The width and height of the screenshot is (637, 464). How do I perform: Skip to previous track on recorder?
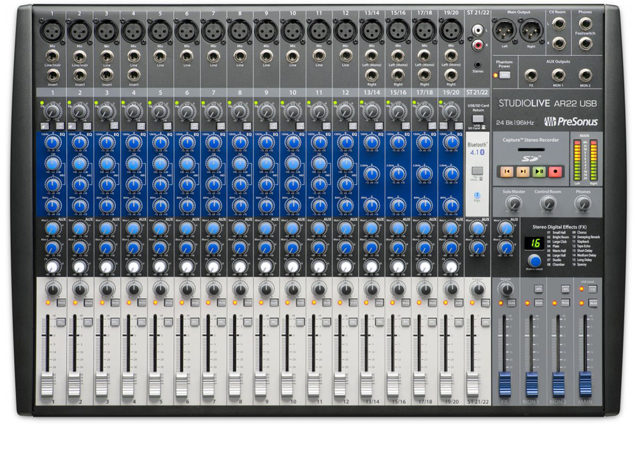click(506, 171)
